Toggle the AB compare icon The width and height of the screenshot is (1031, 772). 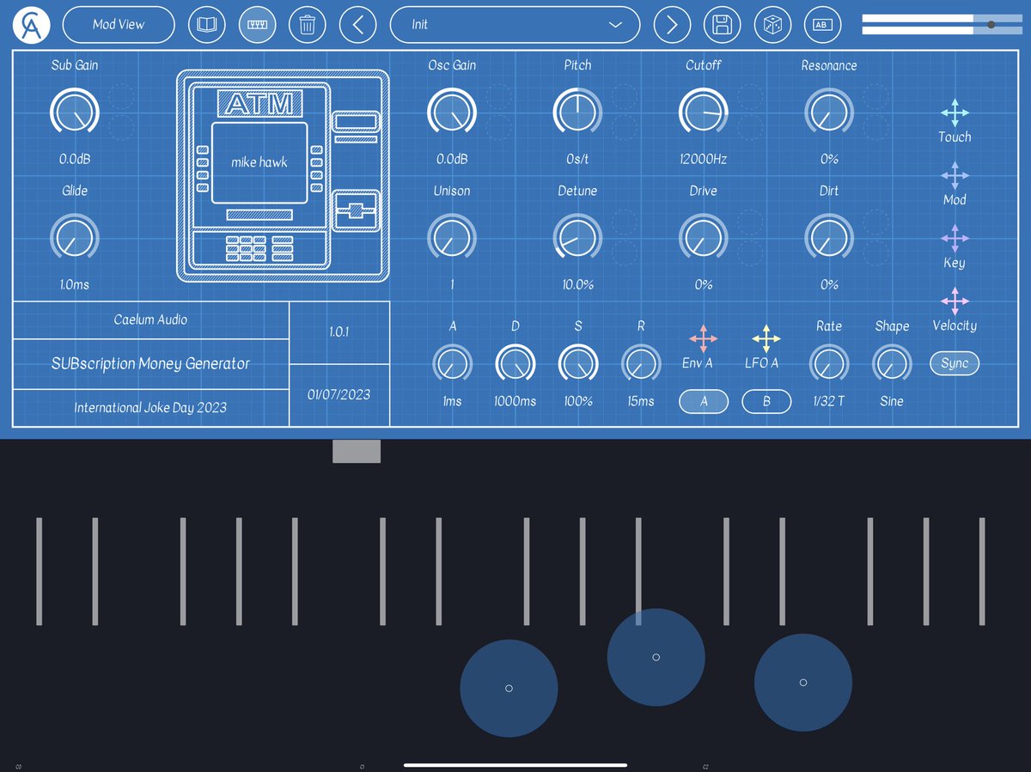822,25
